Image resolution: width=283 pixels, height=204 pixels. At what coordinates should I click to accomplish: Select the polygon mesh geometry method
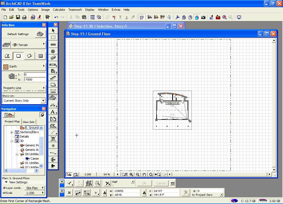click(7, 56)
